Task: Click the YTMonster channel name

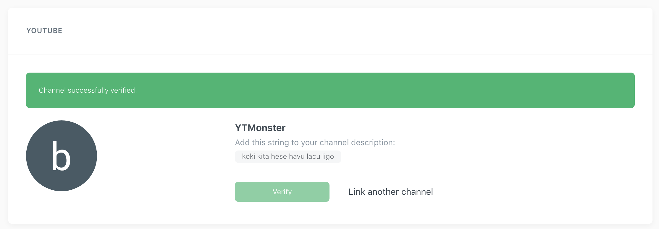Action: [260, 128]
